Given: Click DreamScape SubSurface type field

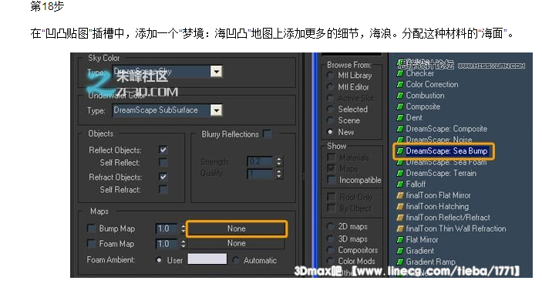Looking at the screenshot, I should click(161, 110).
